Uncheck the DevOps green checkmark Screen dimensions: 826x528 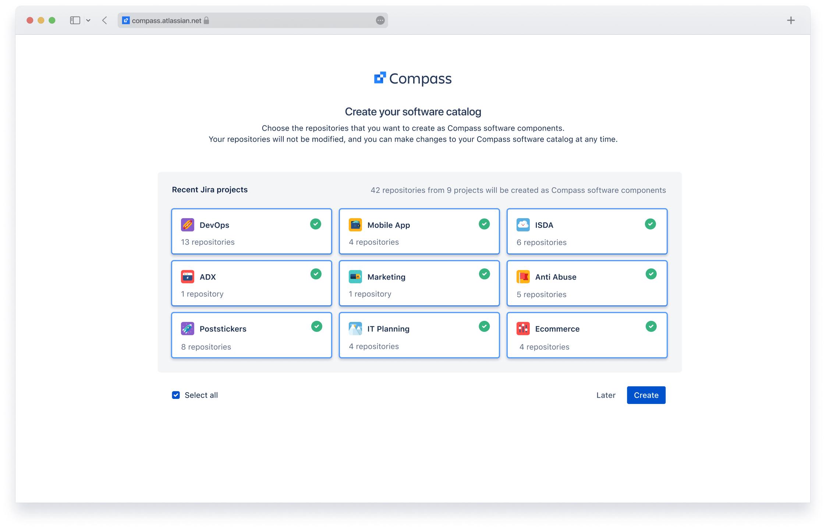(x=316, y=224)
